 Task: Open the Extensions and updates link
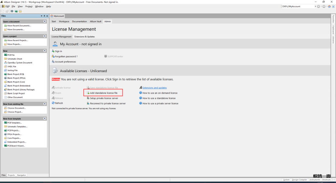pos(155,88)
